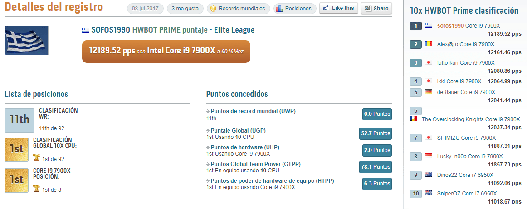
Task: Click small Greek flag beside SOFOS1990 title
Action: [x=86, y=30]
